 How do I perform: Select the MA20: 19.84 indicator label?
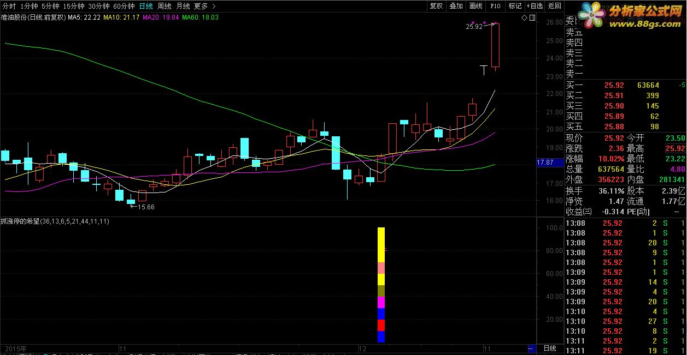pyautogui.click(x=161, y=17)
